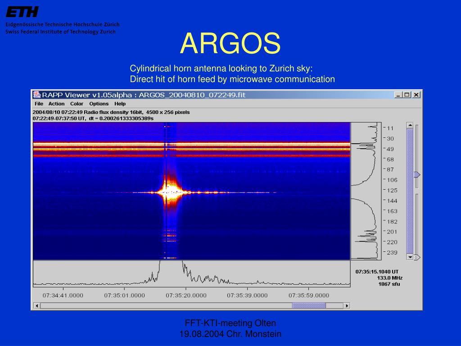Click the vertical frequency scrollbar thumb

pos(410,191)
